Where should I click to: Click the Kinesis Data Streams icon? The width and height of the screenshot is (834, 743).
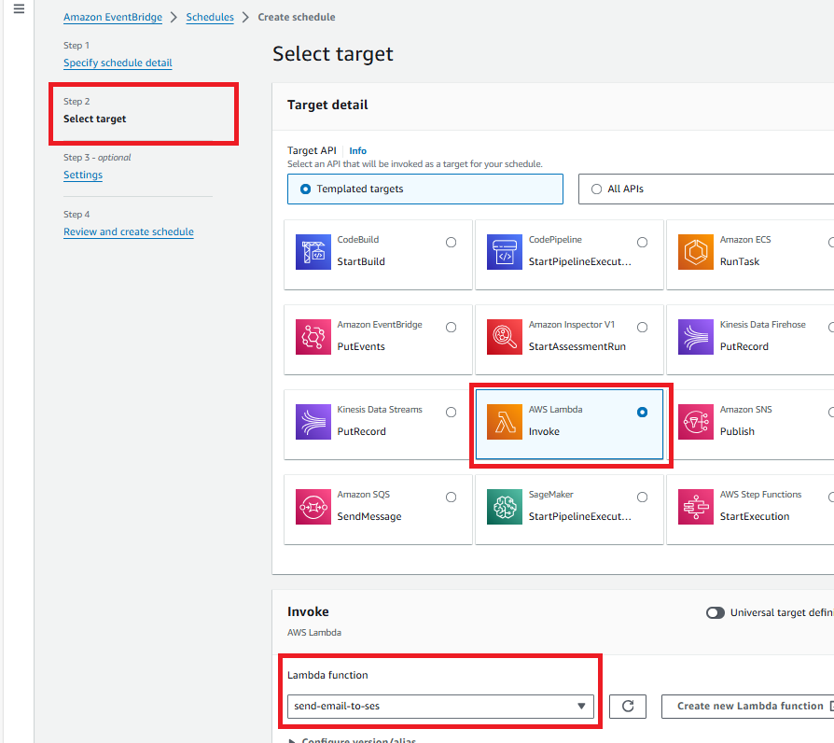(x=313, y=422)
